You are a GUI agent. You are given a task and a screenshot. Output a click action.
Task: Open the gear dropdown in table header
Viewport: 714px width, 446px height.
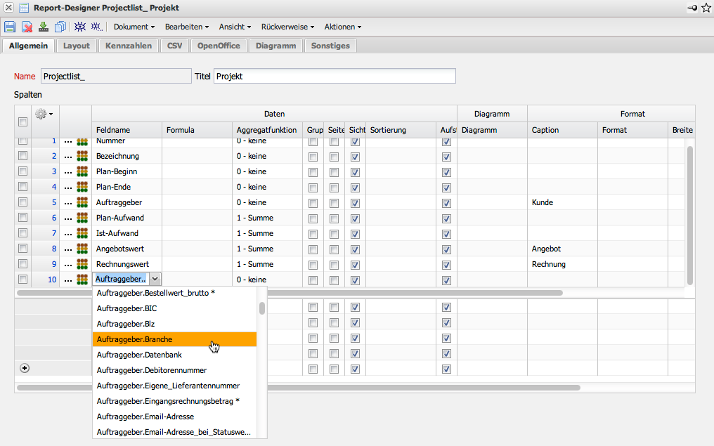tap(44, 114)
